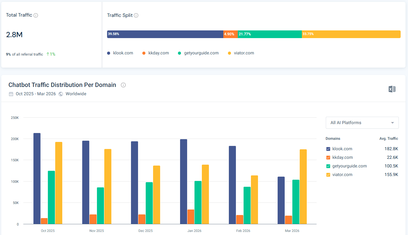Screen dimensions: 408x235
Task: Click the orange kkday.com dot in Traffic Split legend
Action: click(x=144, y=53)
